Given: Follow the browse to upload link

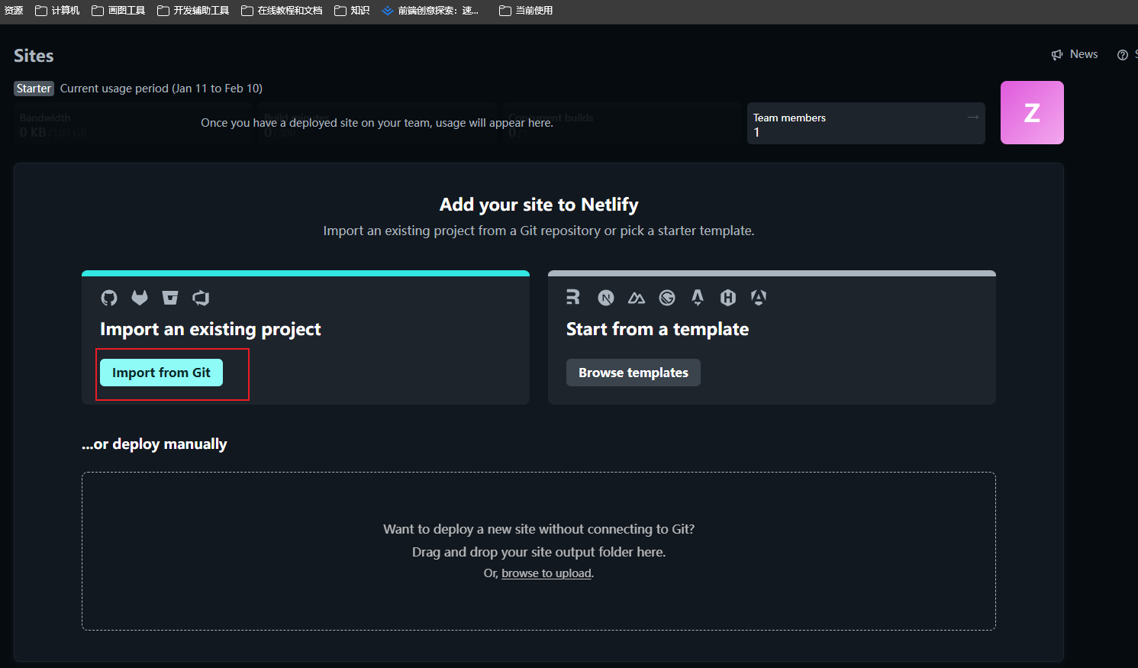Looking at the screenshot, I should [546, 573].
